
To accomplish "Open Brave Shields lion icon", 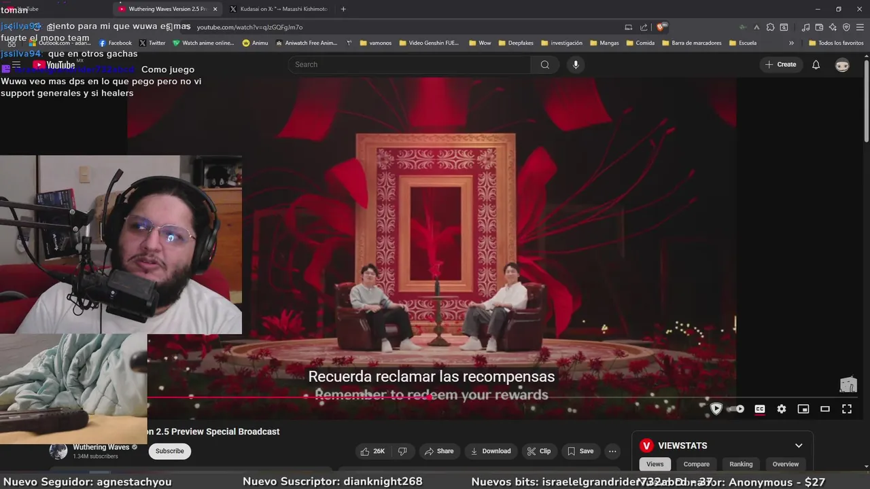I will 661,27.
